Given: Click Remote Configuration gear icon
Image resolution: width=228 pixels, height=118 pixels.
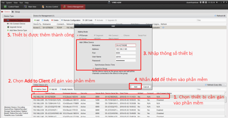Looking at the screenshot, I should 62,20.
